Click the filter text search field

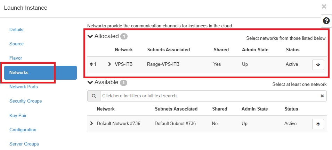click(210, 96)
